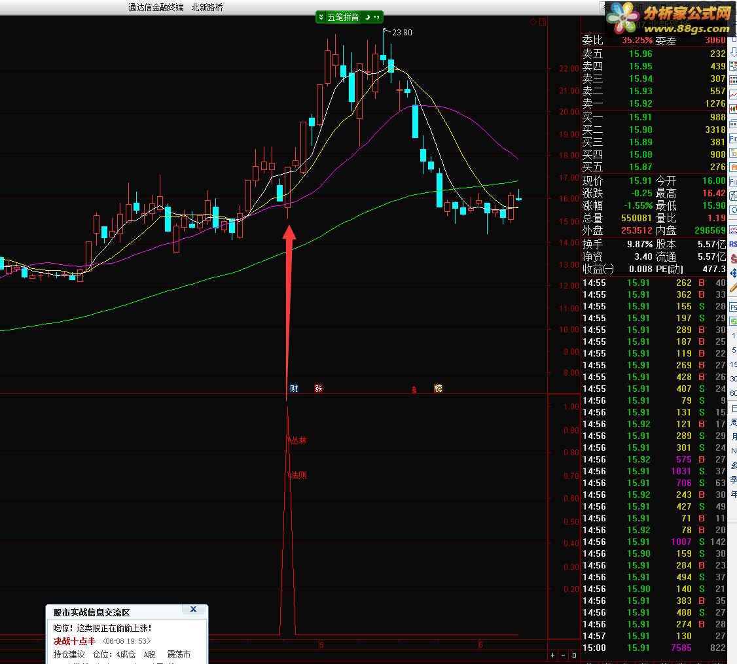Viewport: 737px width, 664px height.
Task: Click the 北新路桥 stock name in title
Action: point(207,7)
